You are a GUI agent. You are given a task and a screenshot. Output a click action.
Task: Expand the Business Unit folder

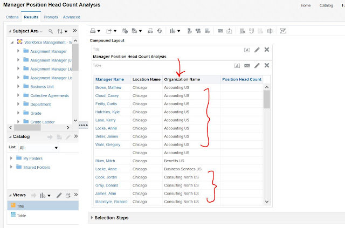click(18, 86)
